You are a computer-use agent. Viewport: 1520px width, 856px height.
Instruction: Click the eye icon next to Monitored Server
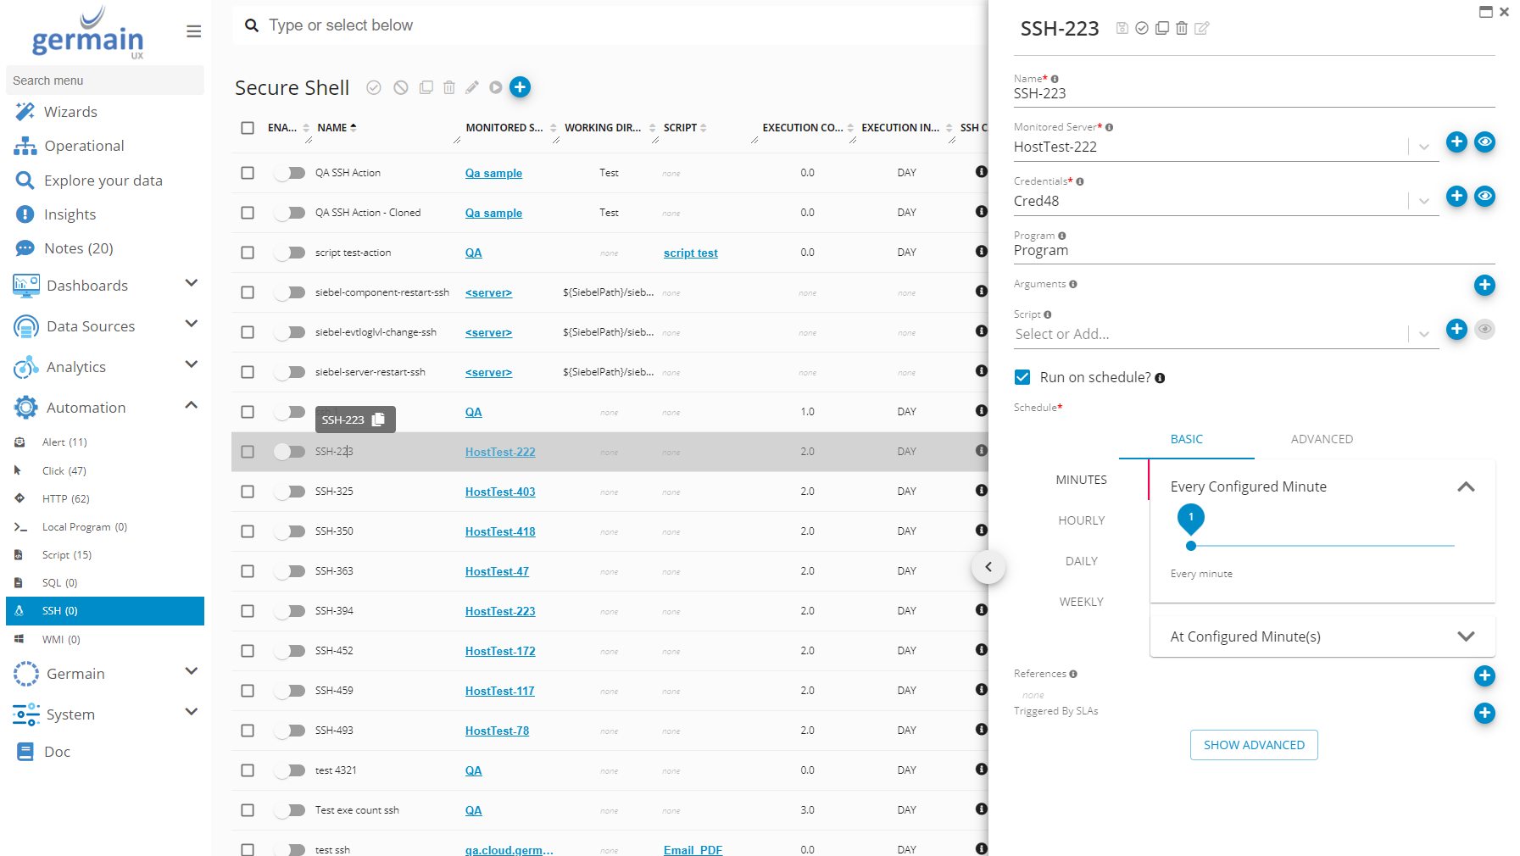tap(1484, 142)
